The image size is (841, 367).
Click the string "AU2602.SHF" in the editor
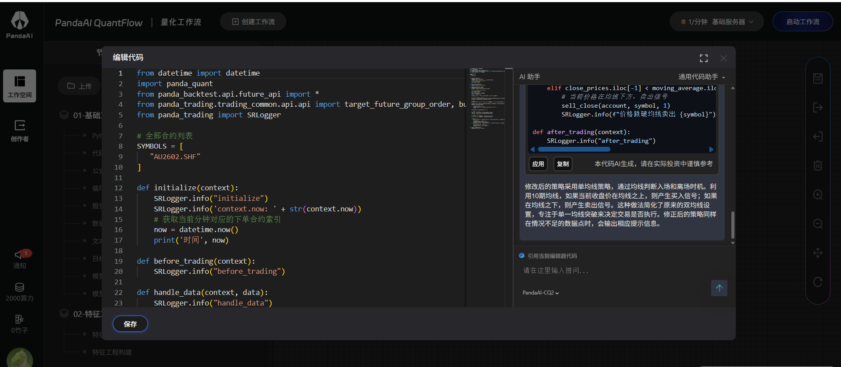coord(175,156)
